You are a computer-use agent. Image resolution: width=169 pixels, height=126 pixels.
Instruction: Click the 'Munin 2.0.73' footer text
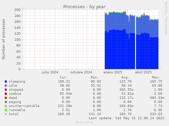click(84, 122)
